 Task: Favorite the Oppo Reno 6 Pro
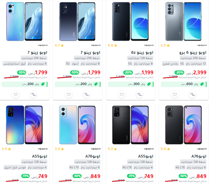tap(175, 94)
